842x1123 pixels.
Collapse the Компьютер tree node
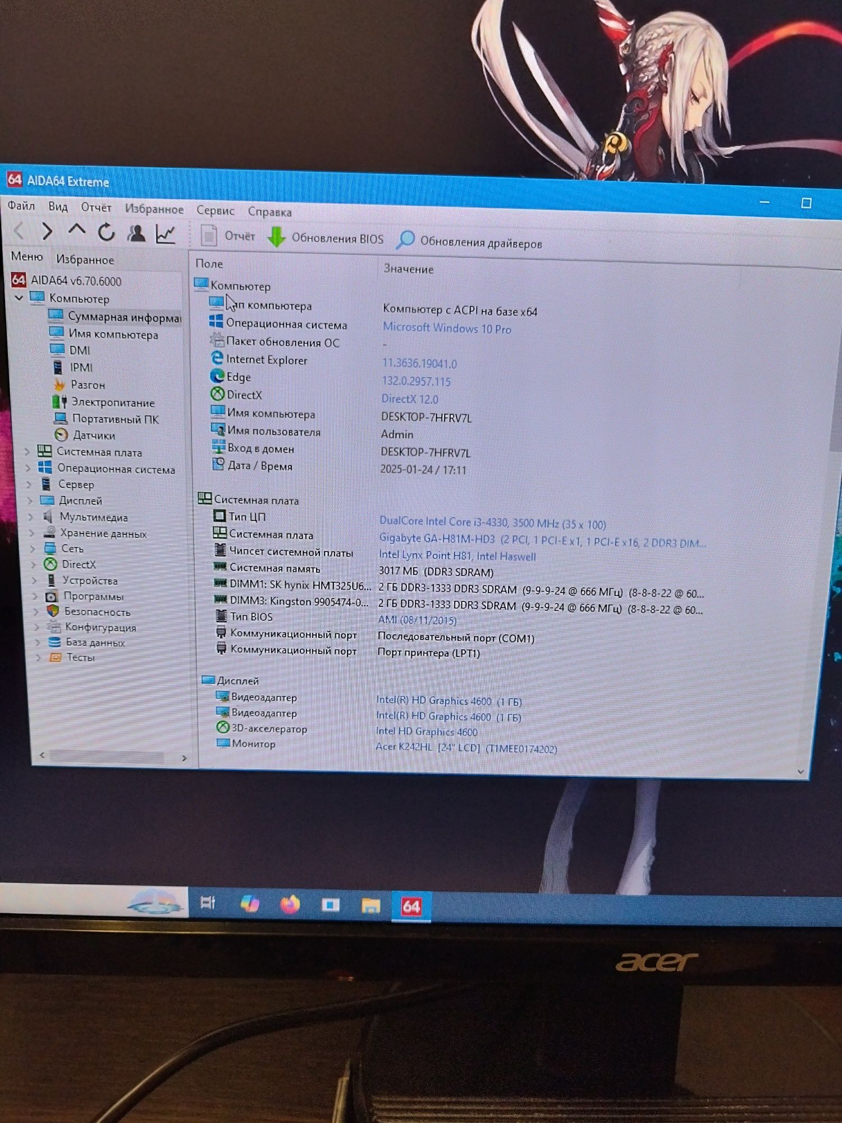coord(19,297)
